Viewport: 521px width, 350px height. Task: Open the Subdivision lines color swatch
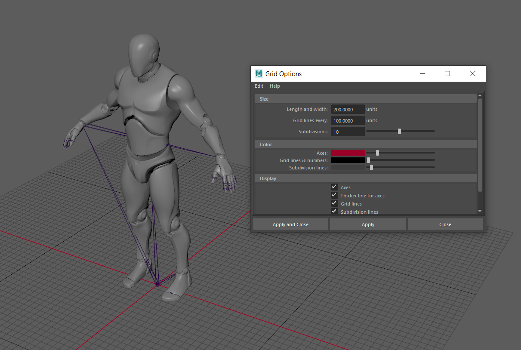coord(348,168)
